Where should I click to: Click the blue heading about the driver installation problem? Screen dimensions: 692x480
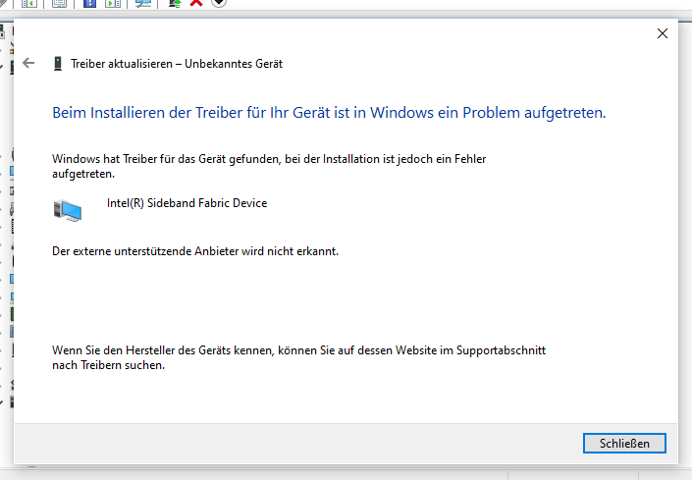(329, 113)
